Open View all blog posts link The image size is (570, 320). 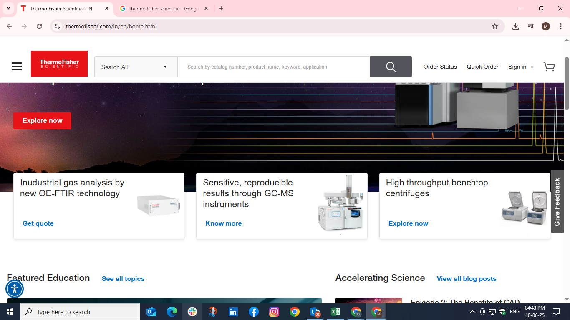tap(467, 279)
